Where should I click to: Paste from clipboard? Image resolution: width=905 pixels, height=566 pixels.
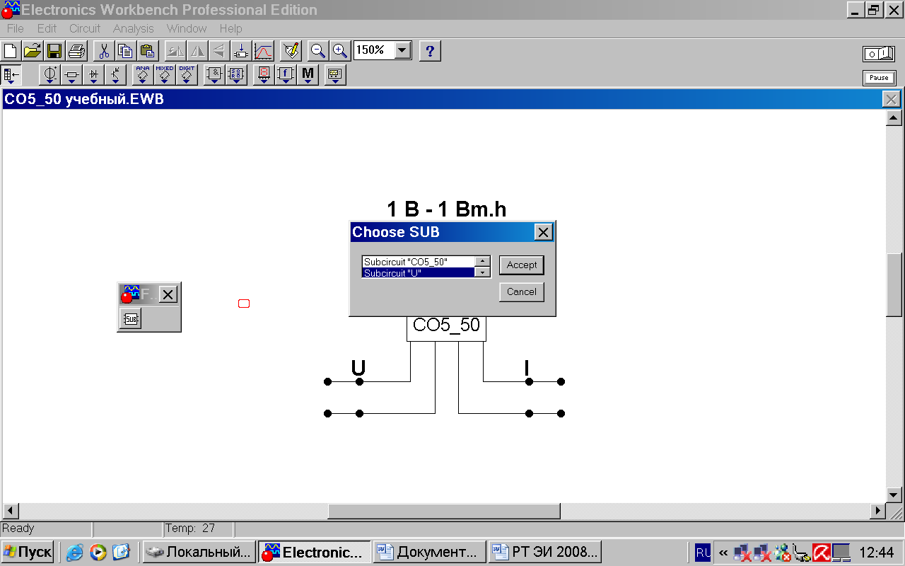(147, 51)
